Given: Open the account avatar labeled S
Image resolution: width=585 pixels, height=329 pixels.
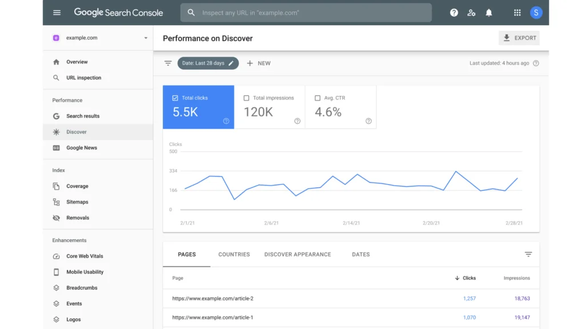Looking at the screenshot, I should (536, 13).
